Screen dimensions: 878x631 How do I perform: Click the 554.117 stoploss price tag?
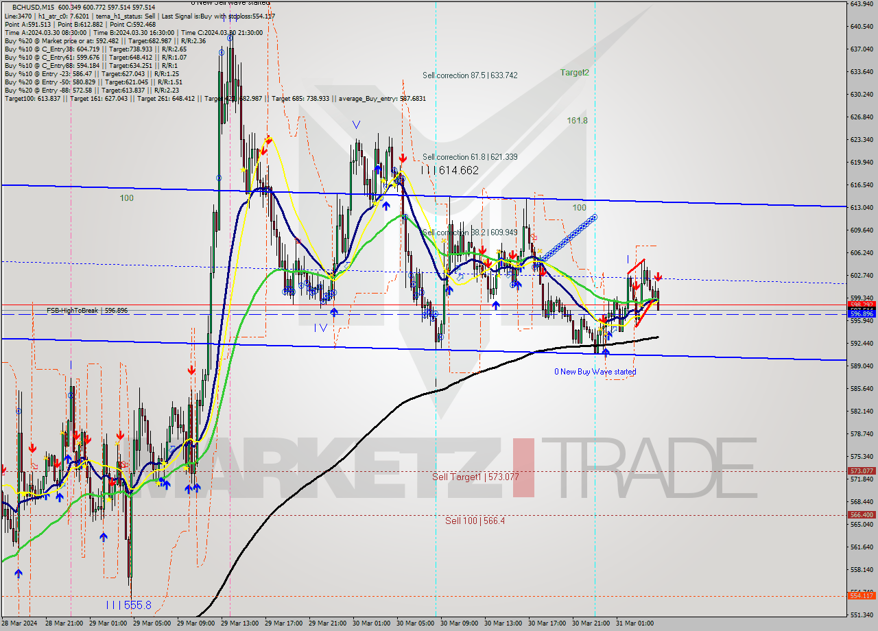click(862, 596)
